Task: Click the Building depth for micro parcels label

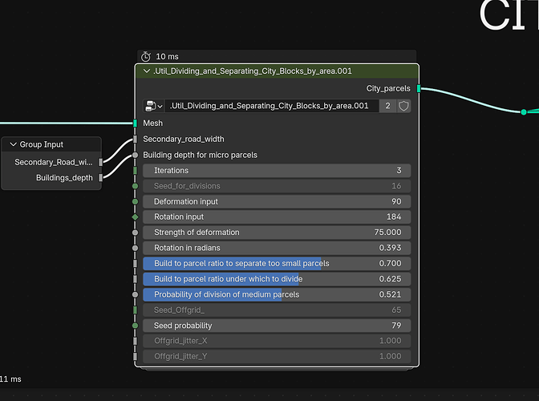Action: tap(200, 155)
